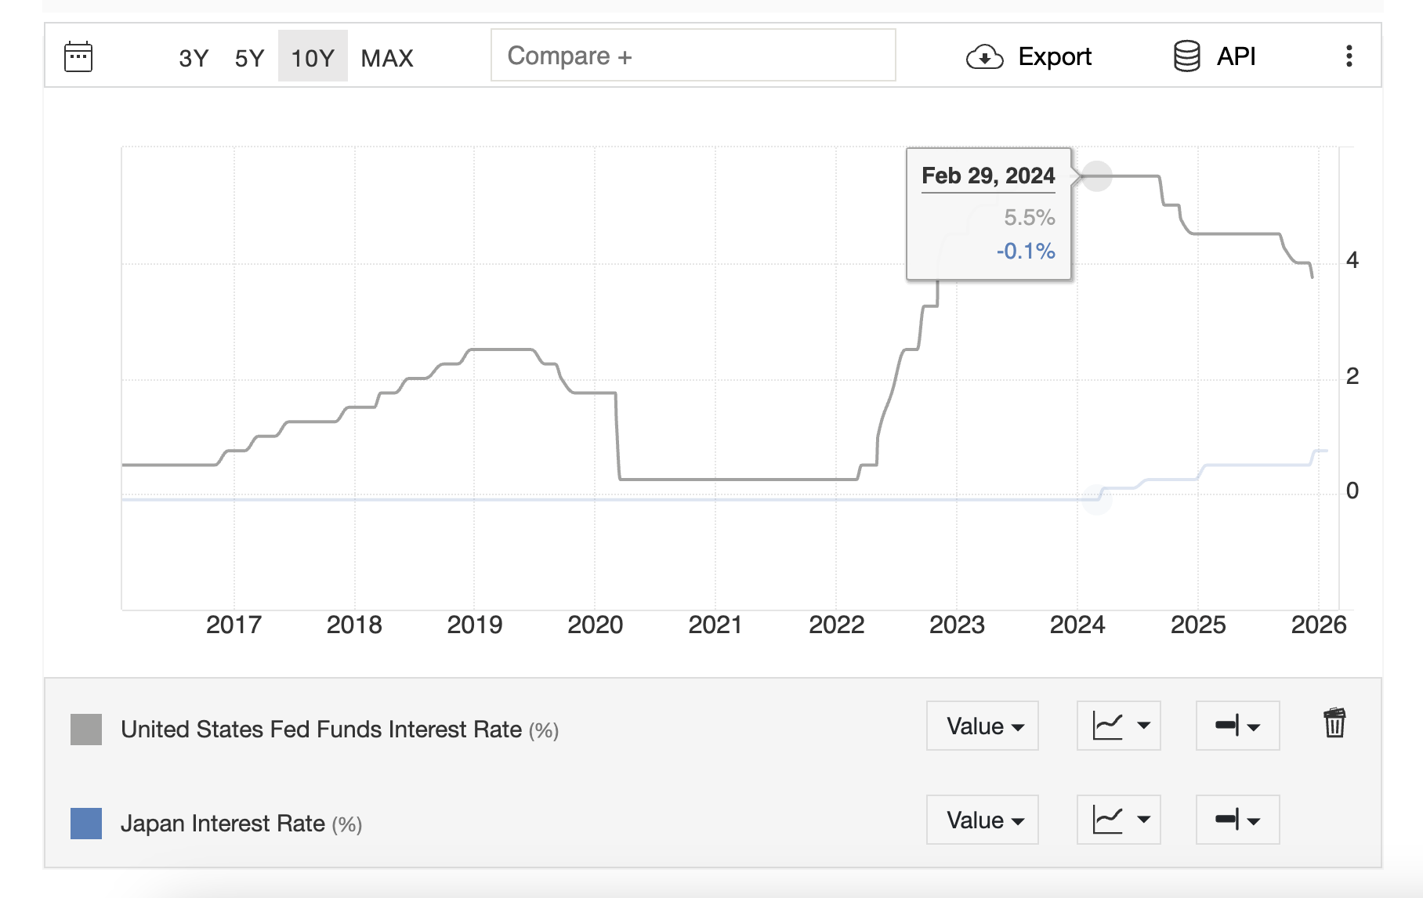Click the API database icon
The image size is (1423, 898).
click(x=1186, y=56)
